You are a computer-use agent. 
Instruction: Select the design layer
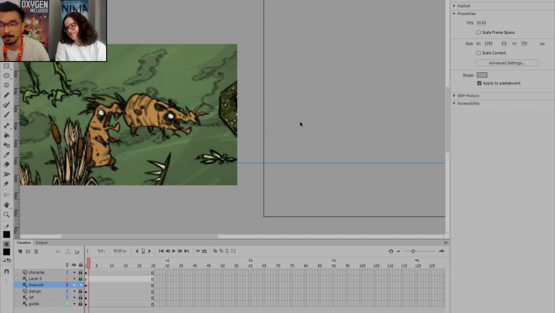[35, 291]
